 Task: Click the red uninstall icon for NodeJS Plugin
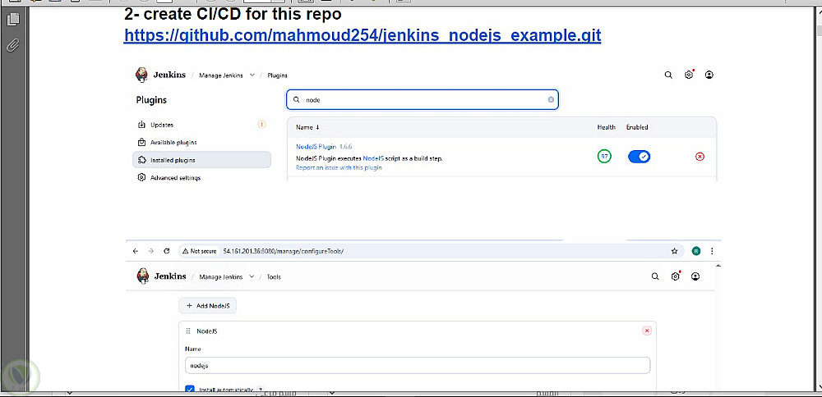pyautogui.click(x=700, y=157)
